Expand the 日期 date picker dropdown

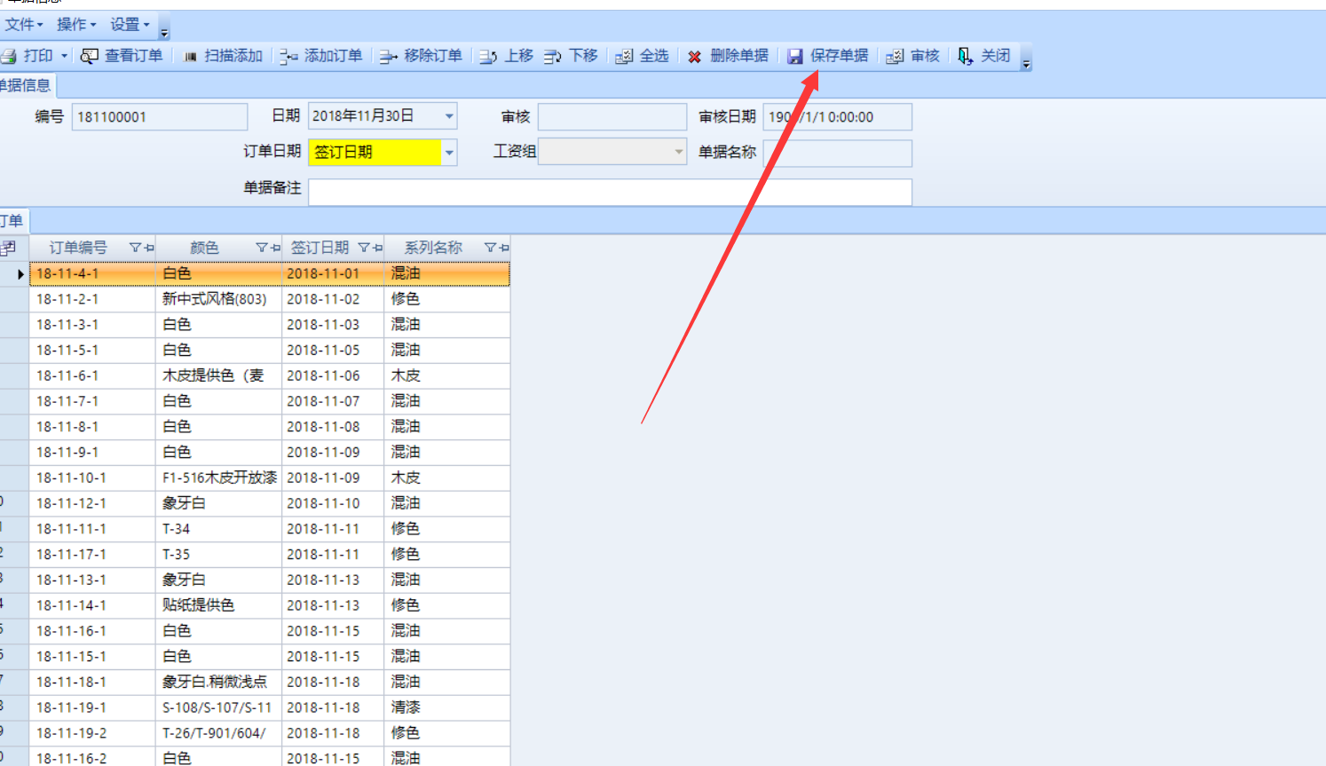[x=449, y=116]
